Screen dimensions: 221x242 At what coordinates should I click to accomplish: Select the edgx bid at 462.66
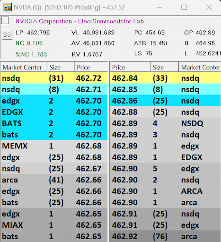pyautogui.click(x=54, y=191)
